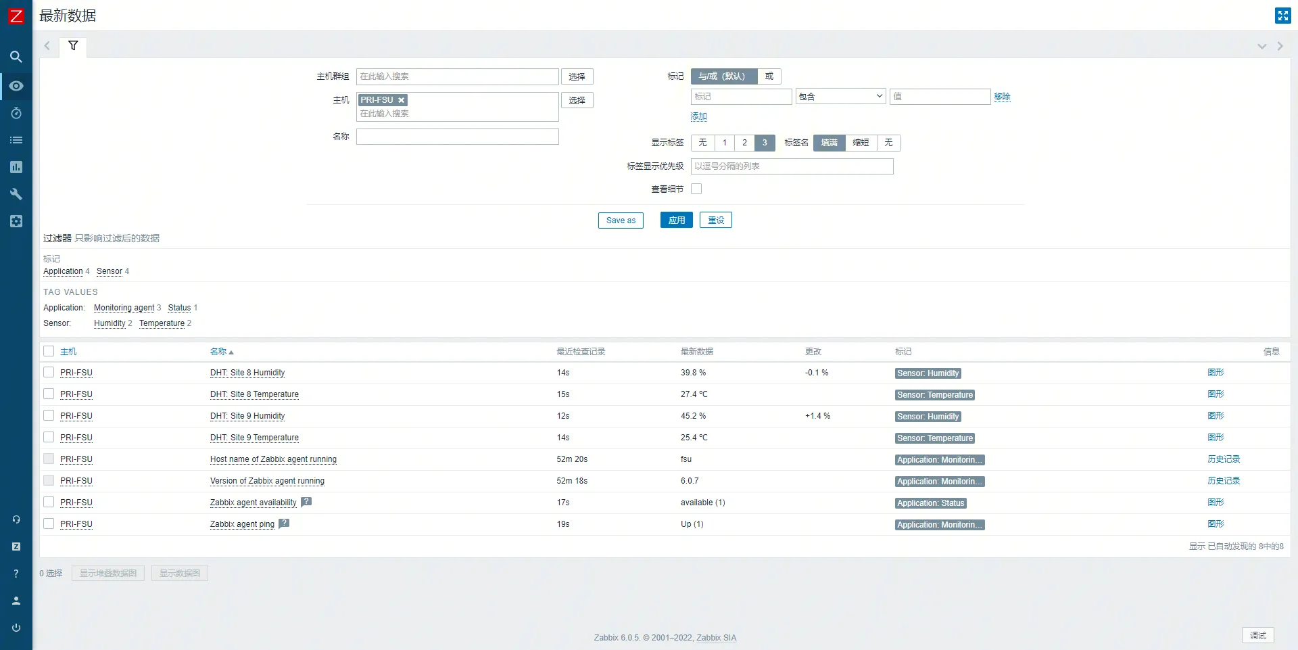Open the Configuration wrench icon
The image size is (1298, 650).
pos(16,194)
